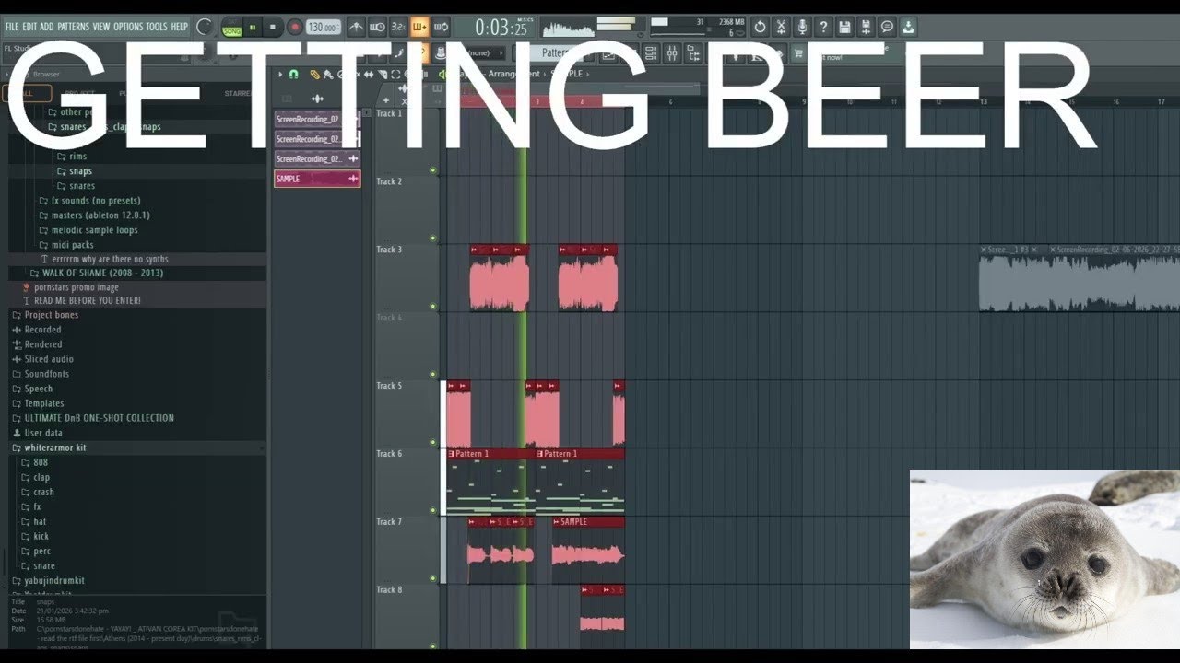1180x663 pixels.
Task: Open the TOOLS menu
Action: pyautogui.click(x=157, y=27)
